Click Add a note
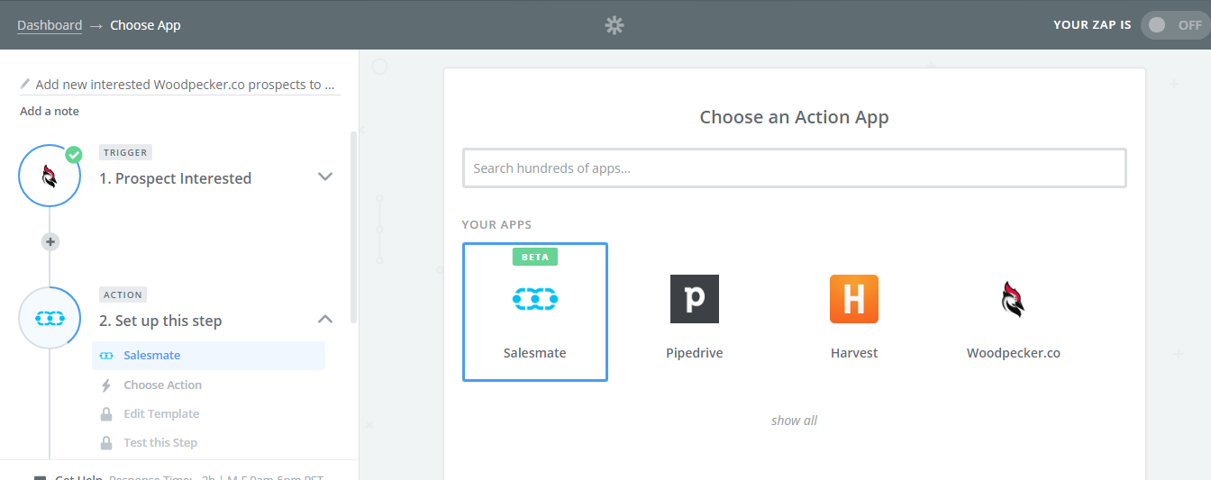Viewport: 1211px width, 480px height. coord(50,111)
